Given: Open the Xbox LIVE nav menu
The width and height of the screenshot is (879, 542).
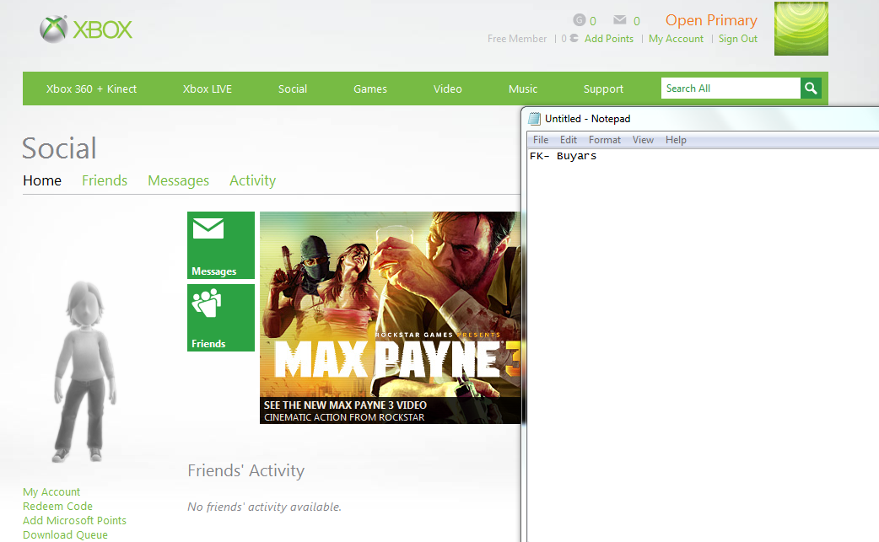Looking at the screenshot, I should point(208,89).
